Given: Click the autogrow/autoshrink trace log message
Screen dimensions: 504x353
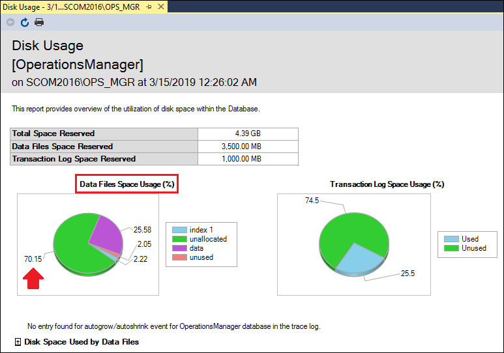Looking at the screenshot, I should click(x=174, y=326).
